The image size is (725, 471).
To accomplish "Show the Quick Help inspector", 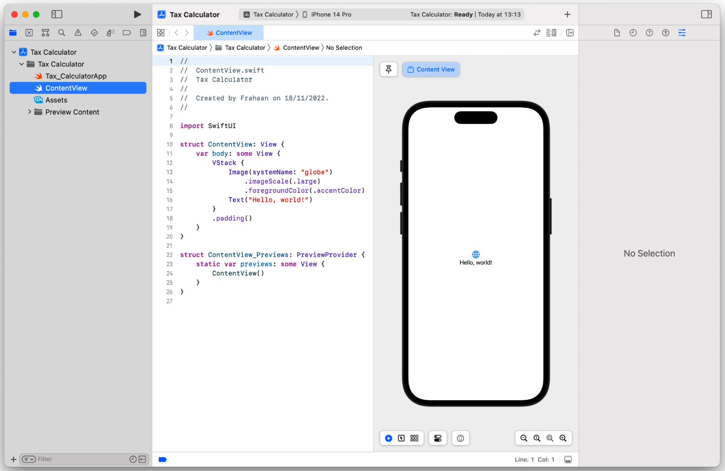I will point(649,33).
